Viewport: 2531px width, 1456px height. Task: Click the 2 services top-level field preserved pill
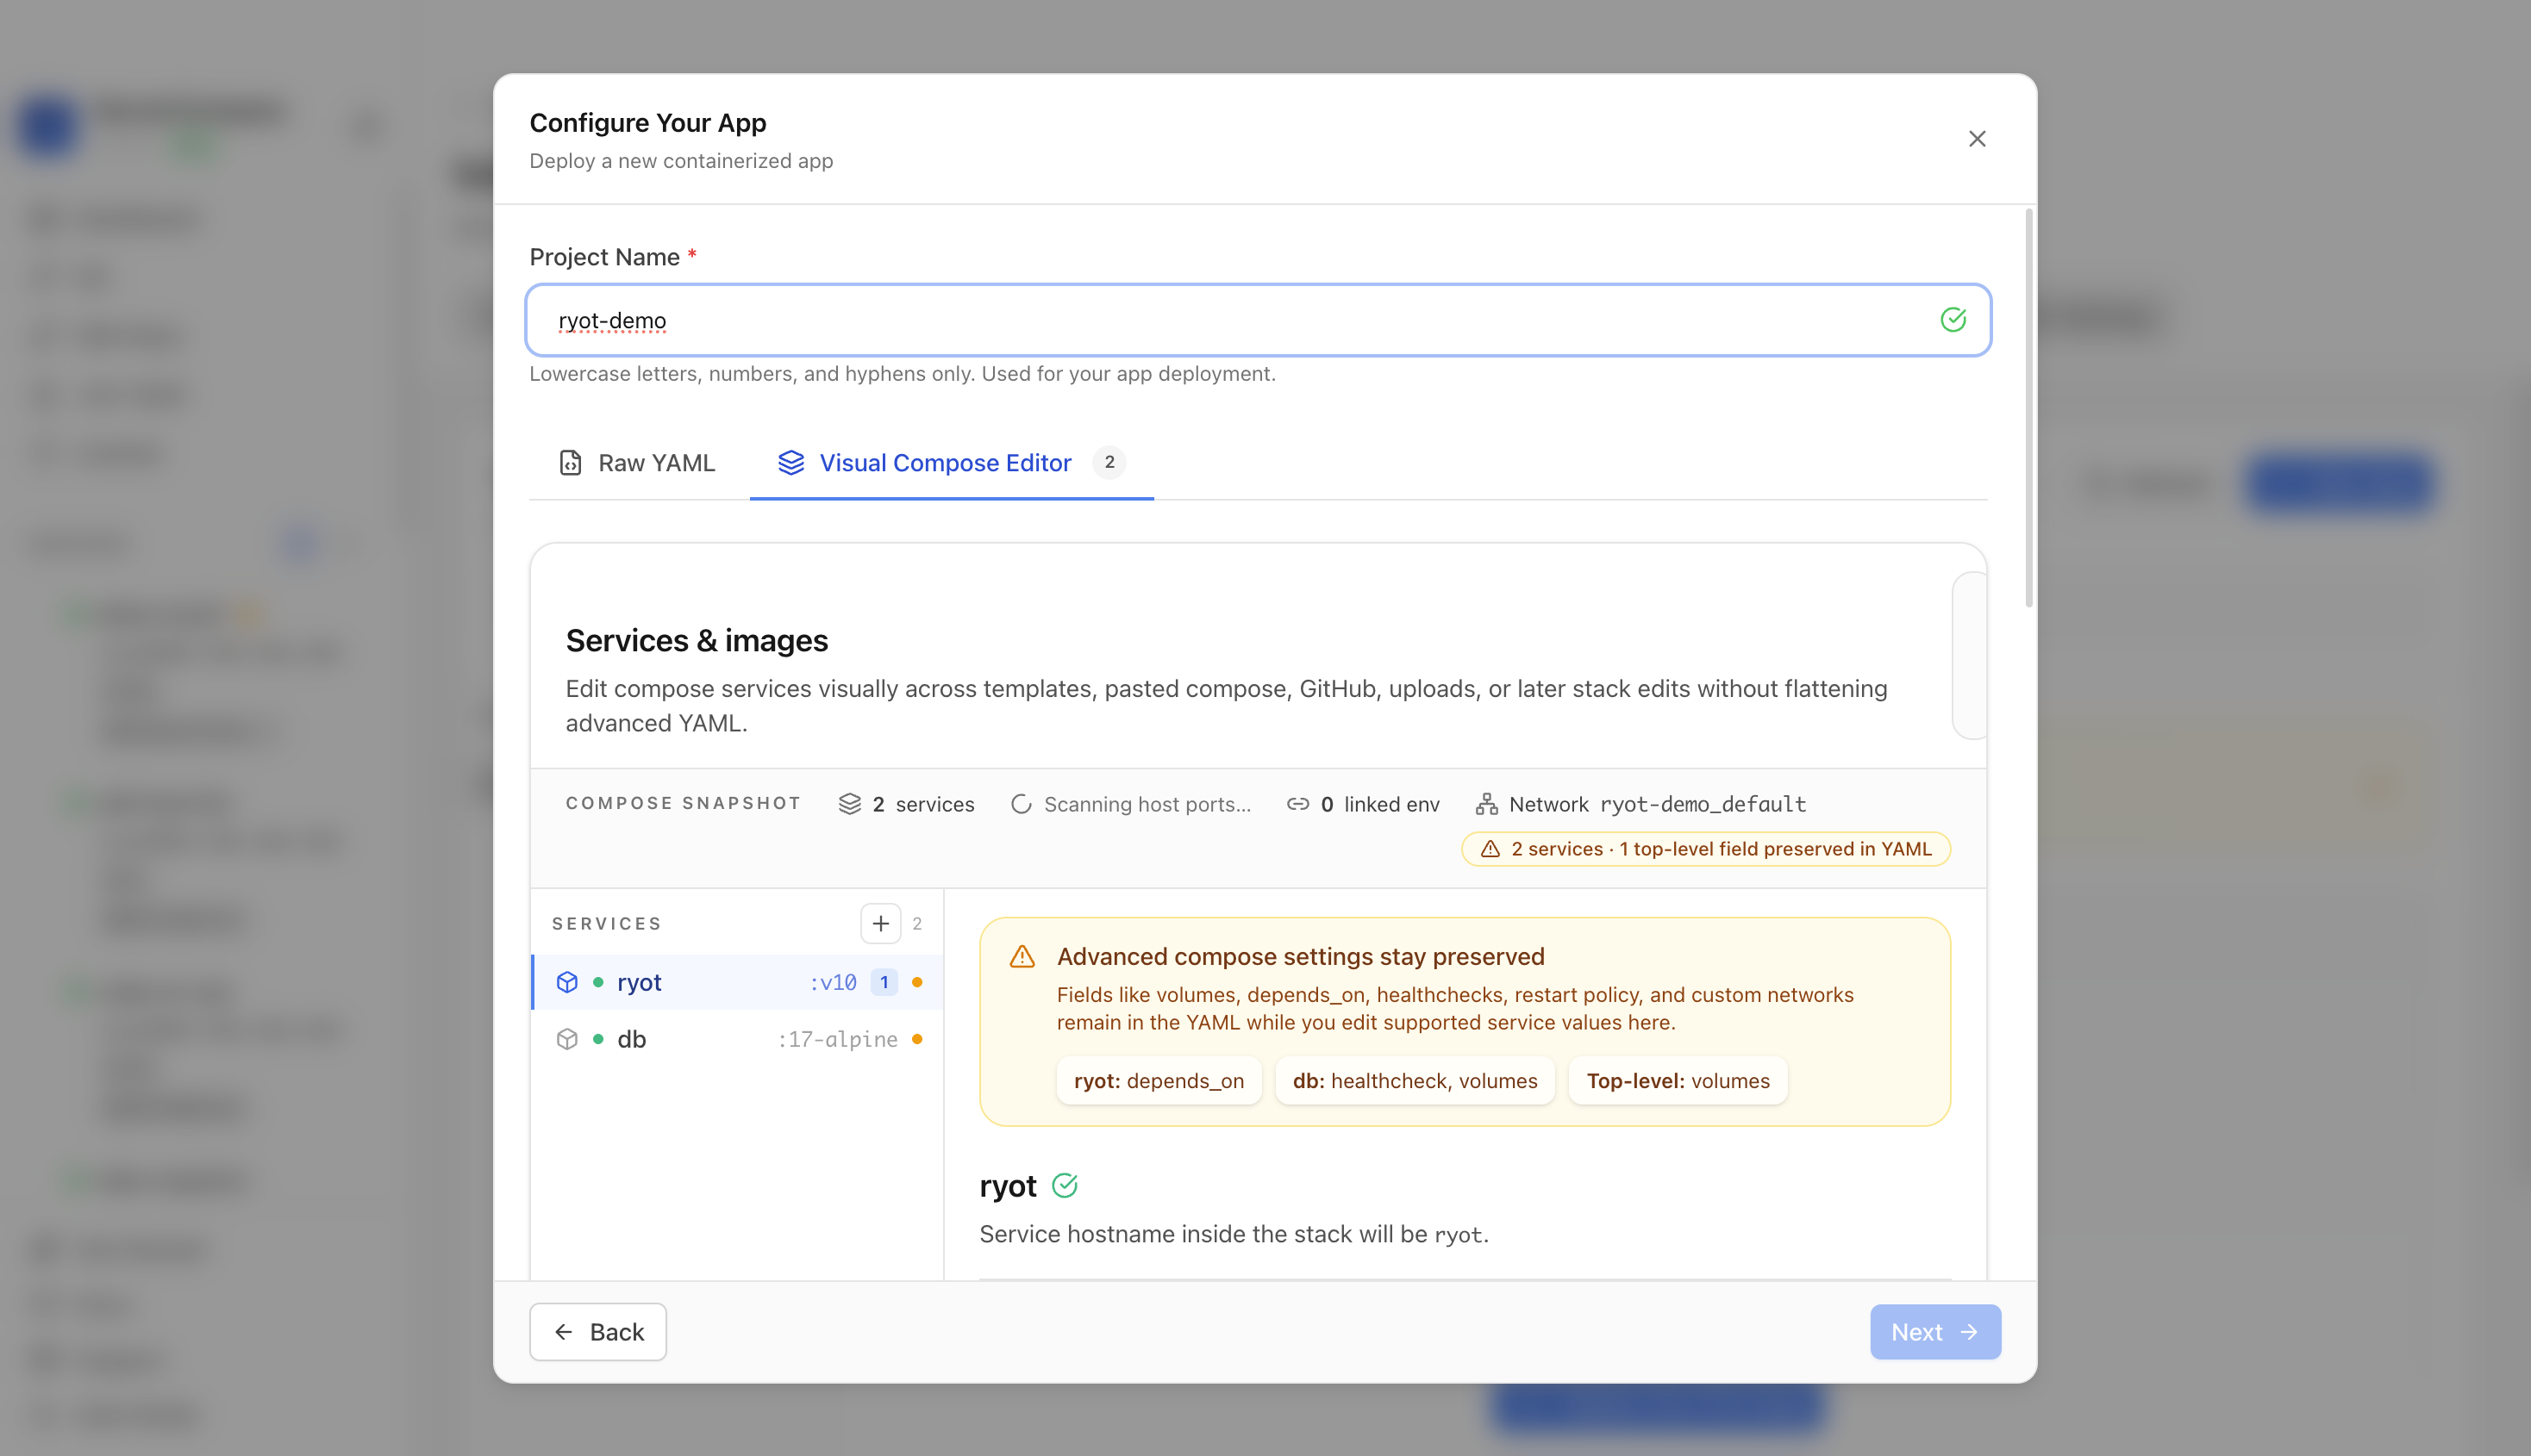tap(1706, 849)
